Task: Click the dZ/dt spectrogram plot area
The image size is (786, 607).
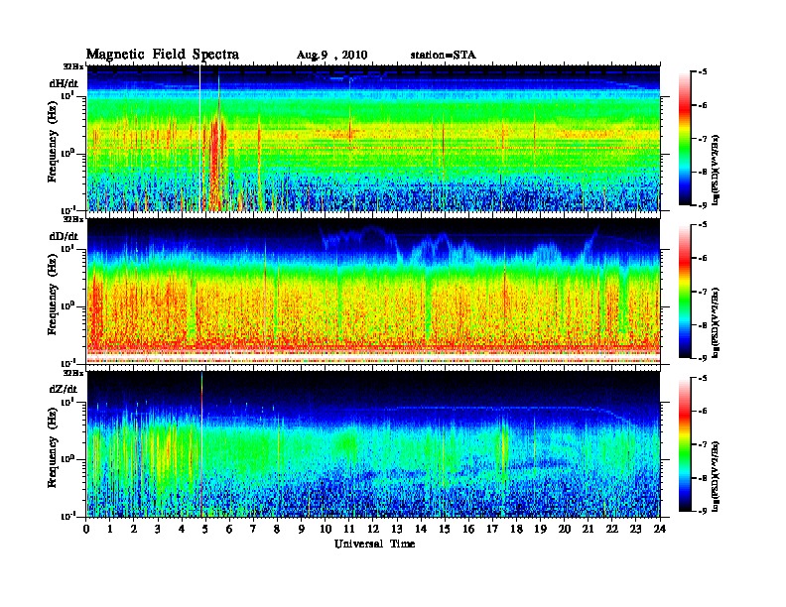Action: tap(373, 444)
